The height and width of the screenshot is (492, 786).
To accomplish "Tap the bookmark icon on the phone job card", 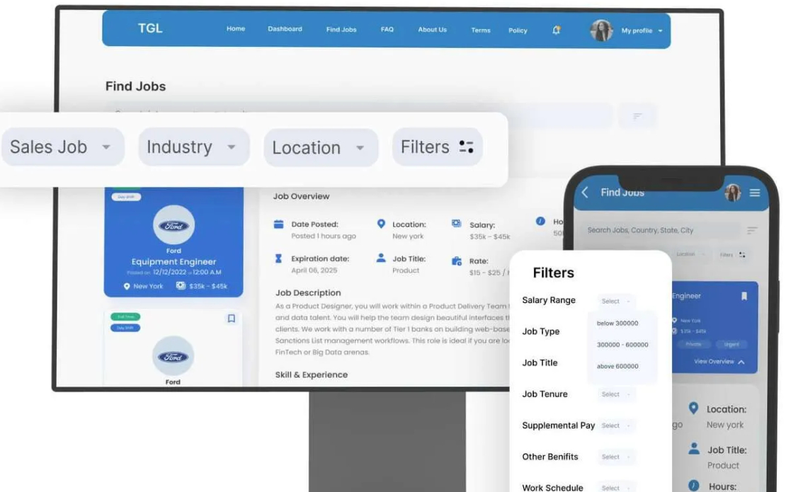I will 744,296.
